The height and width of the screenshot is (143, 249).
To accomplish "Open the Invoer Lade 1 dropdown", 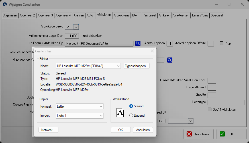I will [x=80, y=116].
